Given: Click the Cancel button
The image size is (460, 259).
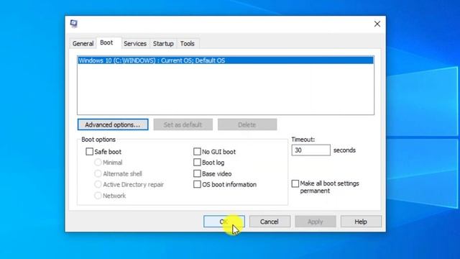Looking at the screenshot, I should click(270, 222).
